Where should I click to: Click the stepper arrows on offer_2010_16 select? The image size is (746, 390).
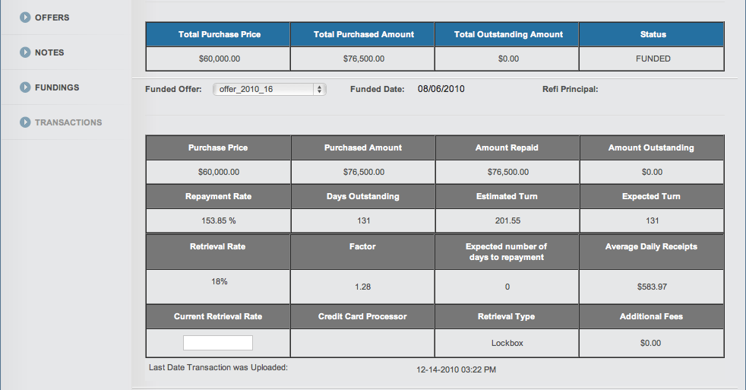320,89
